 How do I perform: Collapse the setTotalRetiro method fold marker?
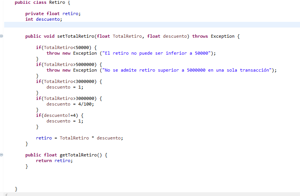click(x=2, y=36)
